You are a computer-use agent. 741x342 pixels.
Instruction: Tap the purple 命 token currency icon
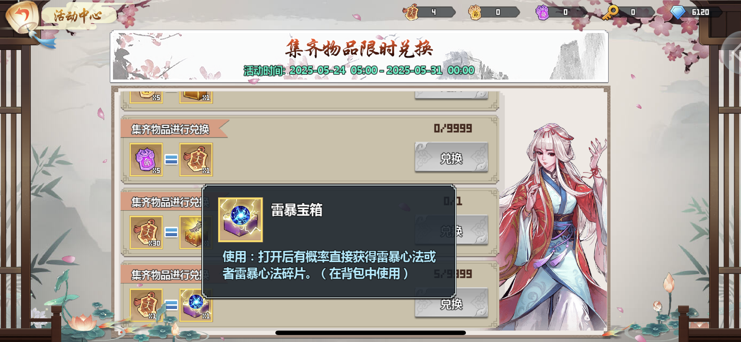click(543, 12)
